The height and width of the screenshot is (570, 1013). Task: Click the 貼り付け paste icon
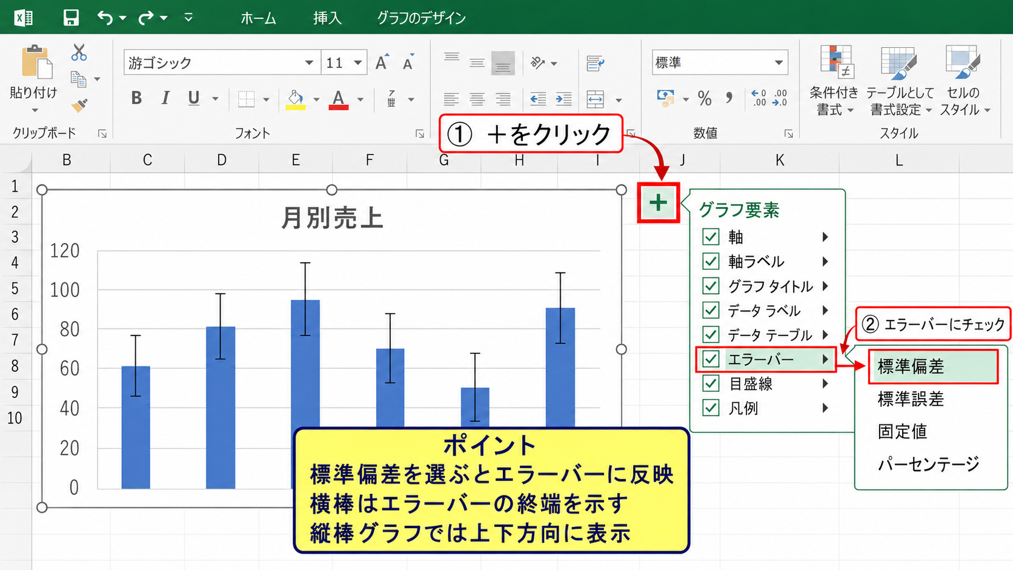36,62
